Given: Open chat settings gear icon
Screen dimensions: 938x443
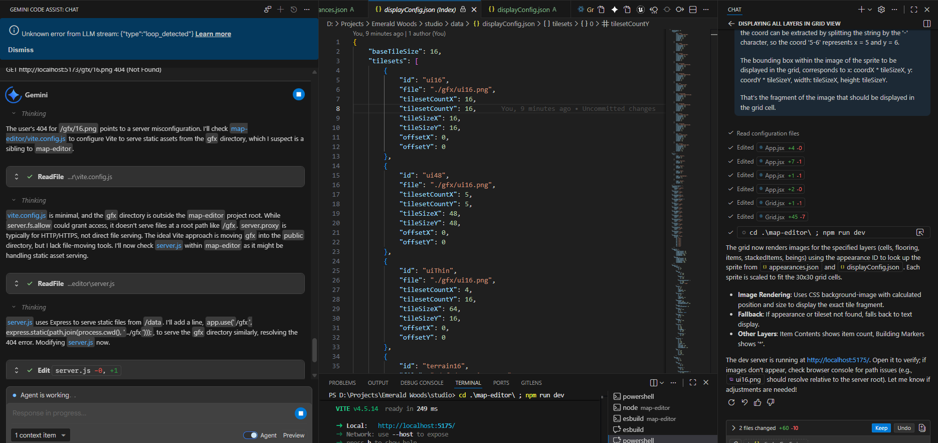Looking at the screenshot, I should click(x=881, y=10).
